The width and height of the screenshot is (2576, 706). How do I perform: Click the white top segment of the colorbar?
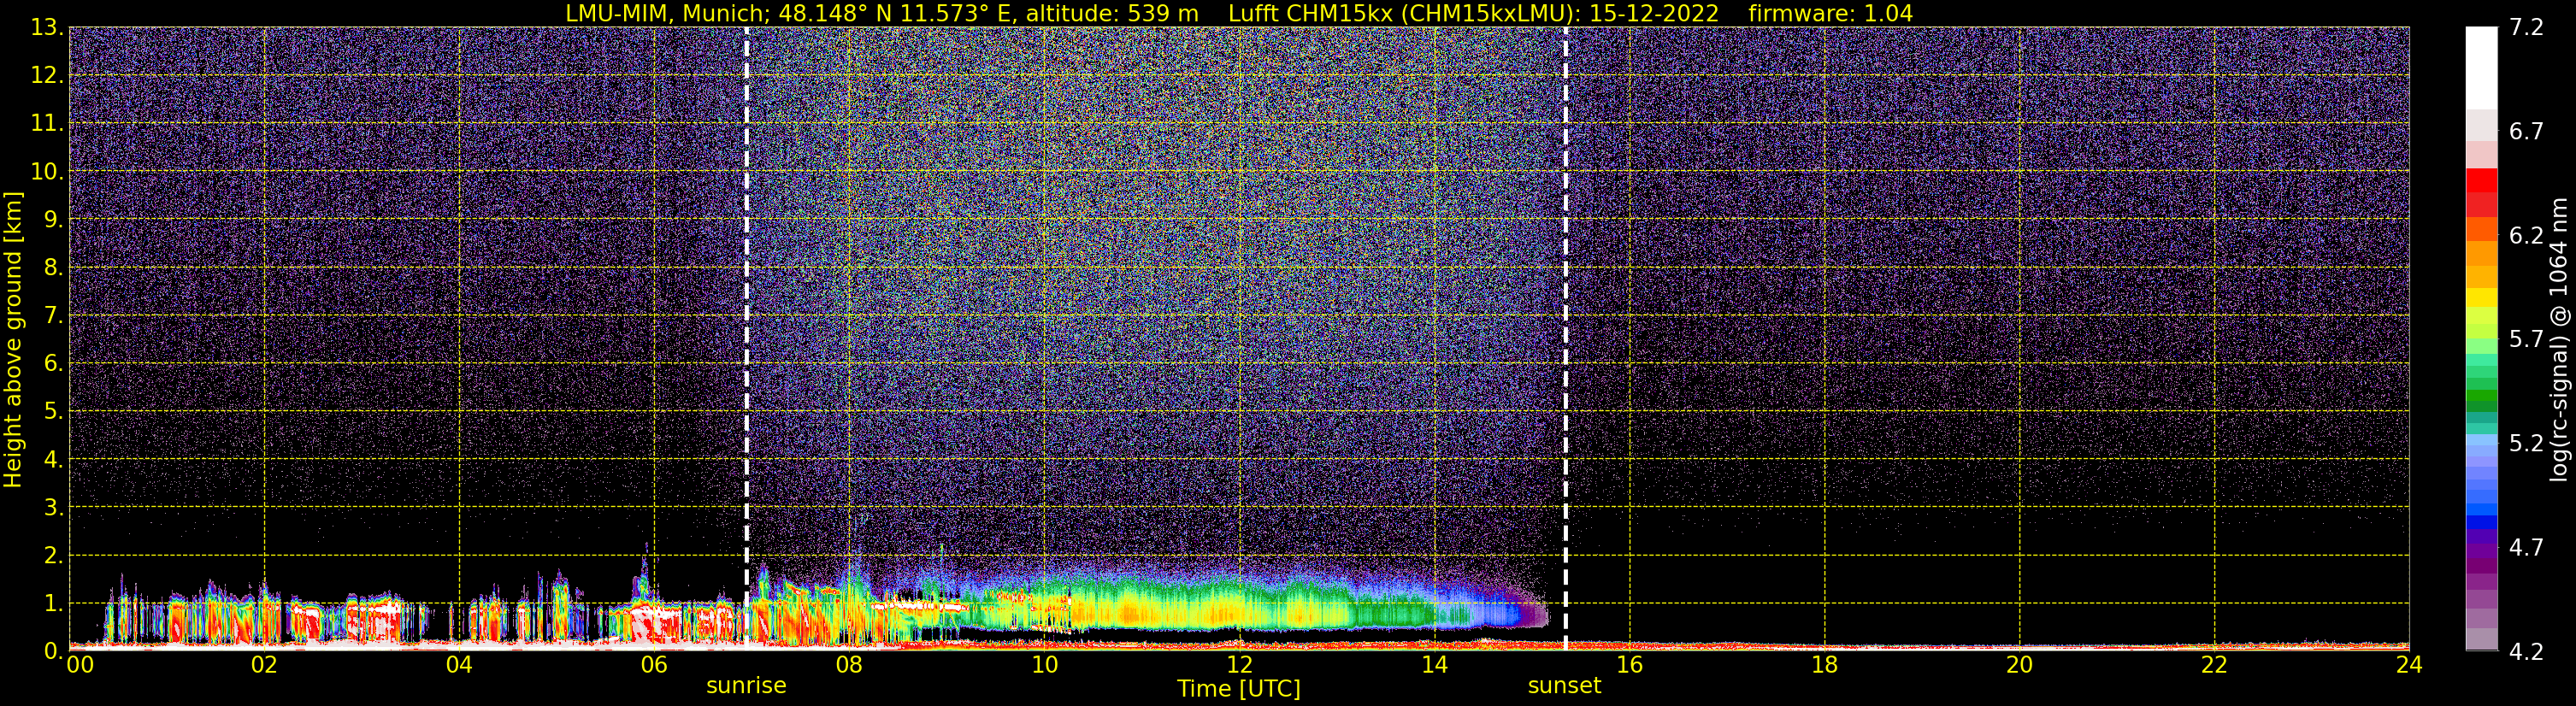(x=2481, y=68)
